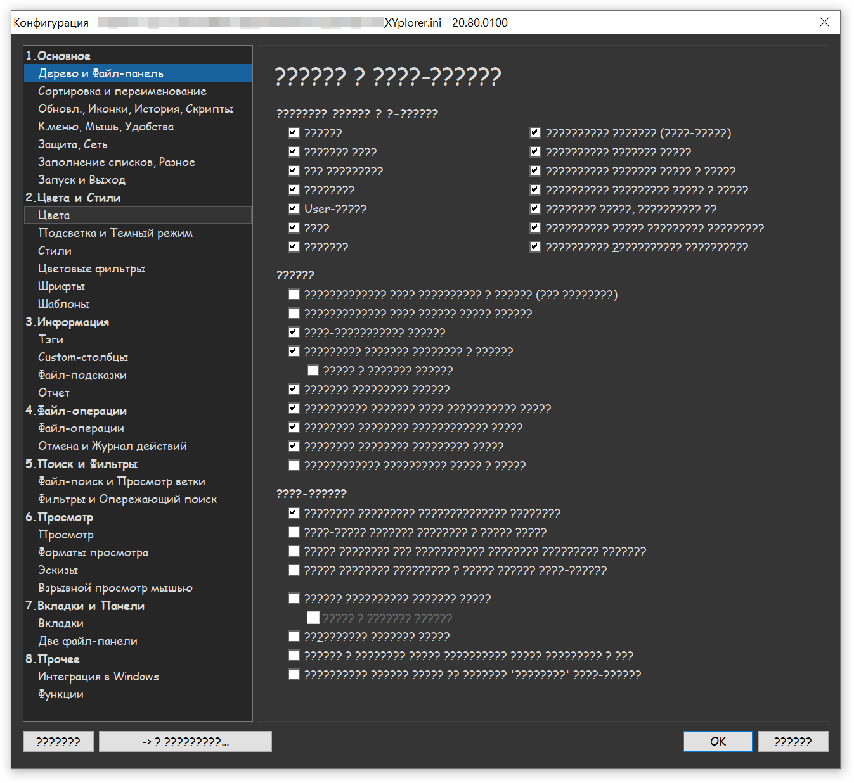
Task: Enable the checkbox containing quoted '????????' text
Action: (x=294, y=675)
